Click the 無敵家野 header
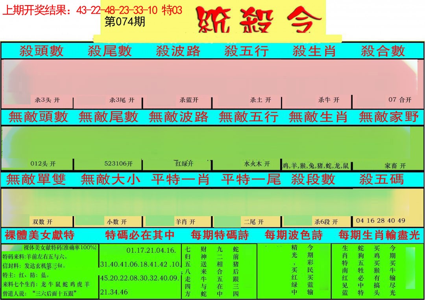 (x=388, y=117)
